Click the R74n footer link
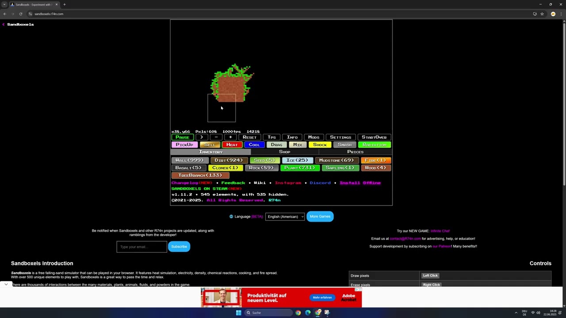Screen dimensions: 566x318 pyautogui.click(x=275, y=200)
